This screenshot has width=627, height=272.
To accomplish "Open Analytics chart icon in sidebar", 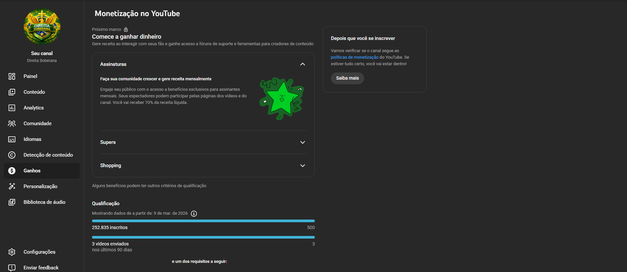I will coord(12,108).
